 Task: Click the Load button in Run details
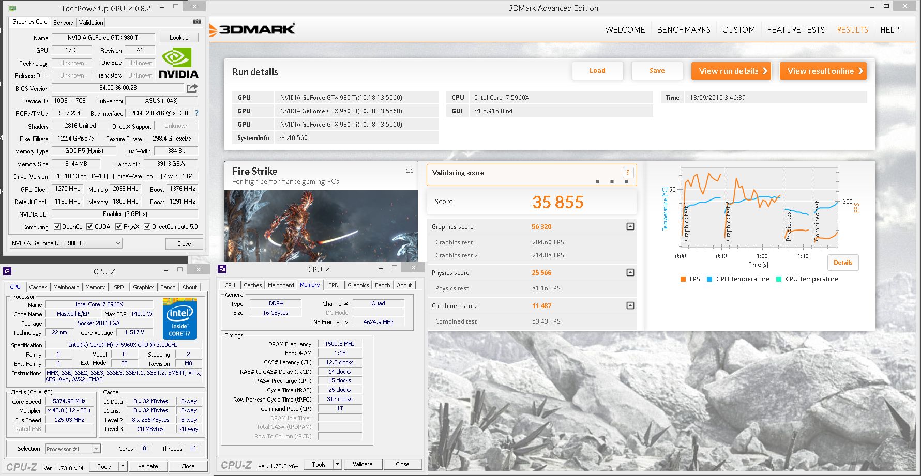point(597,71)
